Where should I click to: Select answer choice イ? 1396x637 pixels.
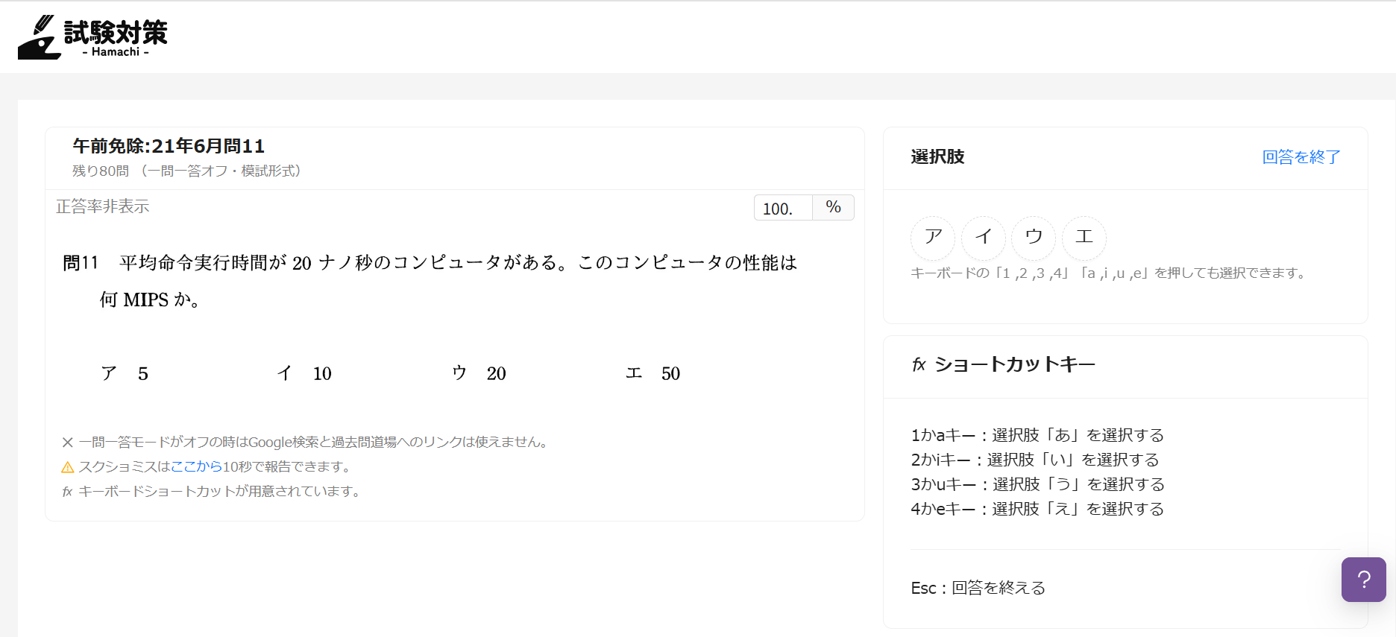click(x=984, y=238)
